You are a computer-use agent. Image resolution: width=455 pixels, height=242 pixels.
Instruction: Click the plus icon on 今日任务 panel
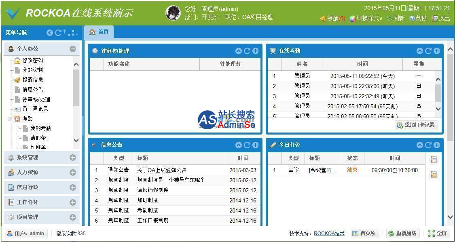pyautogui.click(x=436, y=145)
